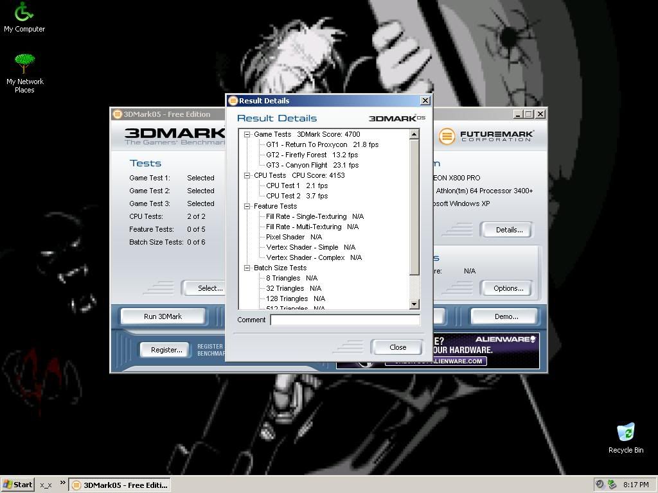Select GT3 - Canyon Flight row
Screen dimensions: 658x493
pos(312,165)
